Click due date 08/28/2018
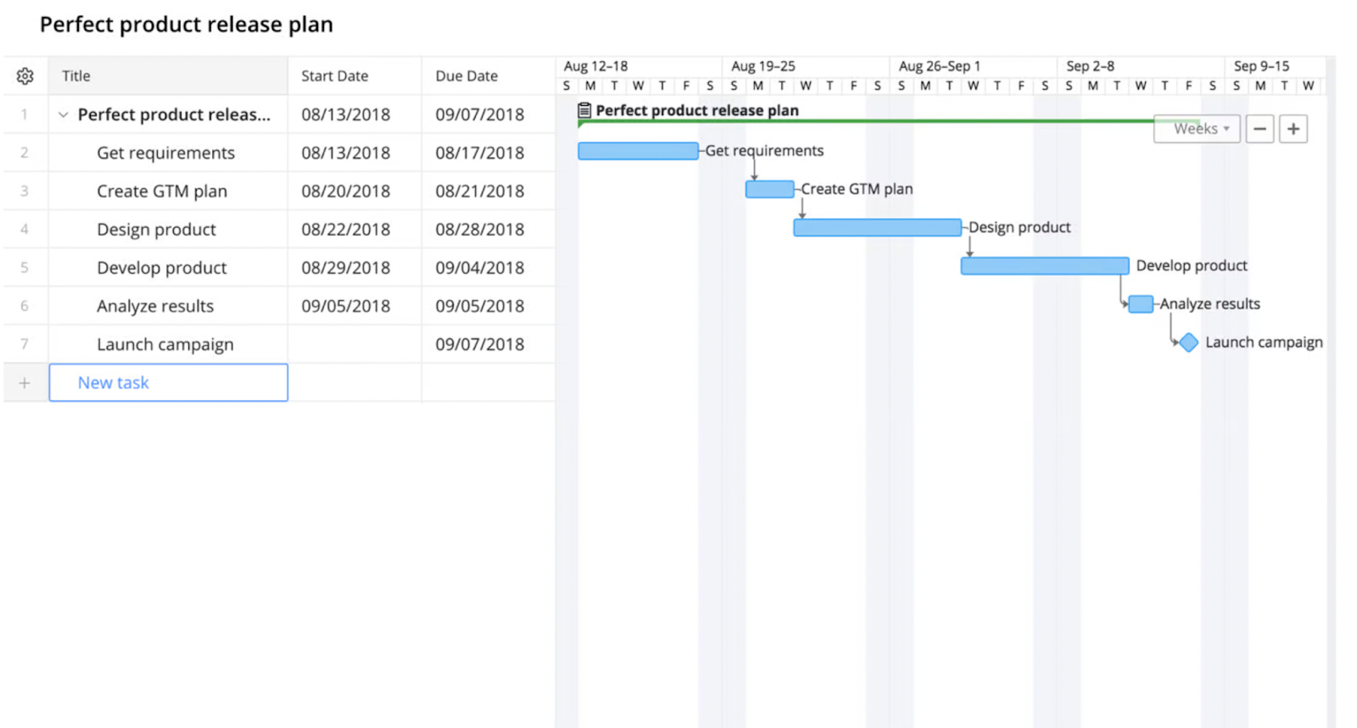The width and height of the screenshot is (1357, 728). pyautogui.click(x=480, y=229)
